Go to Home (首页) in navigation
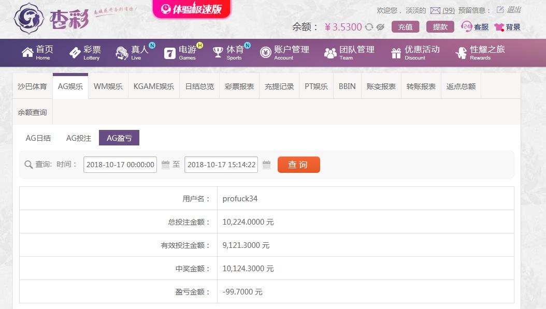Screen dimensions: 546x309 [37, 52]
